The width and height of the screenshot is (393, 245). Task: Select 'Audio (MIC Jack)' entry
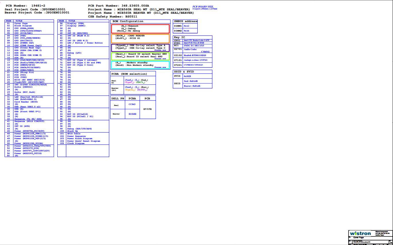point(25,92)
